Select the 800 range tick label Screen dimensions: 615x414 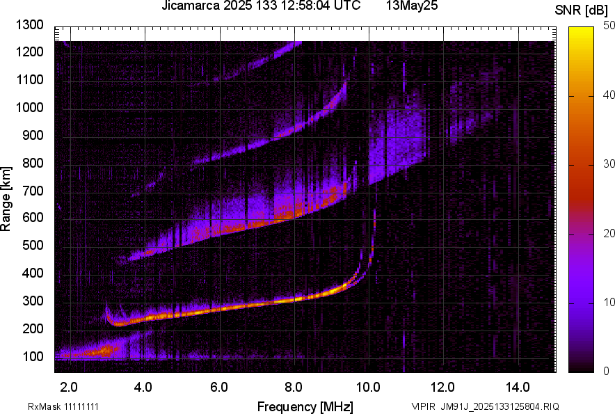(33, 163)
